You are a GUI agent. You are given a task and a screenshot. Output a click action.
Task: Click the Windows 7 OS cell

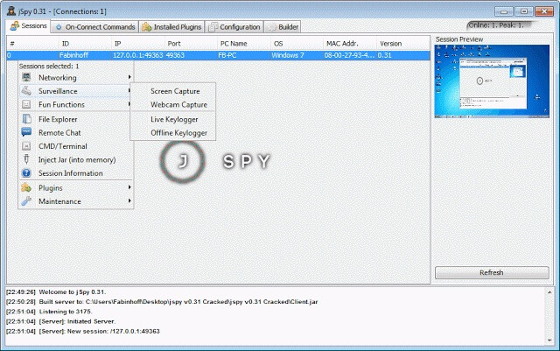[297, 55]
